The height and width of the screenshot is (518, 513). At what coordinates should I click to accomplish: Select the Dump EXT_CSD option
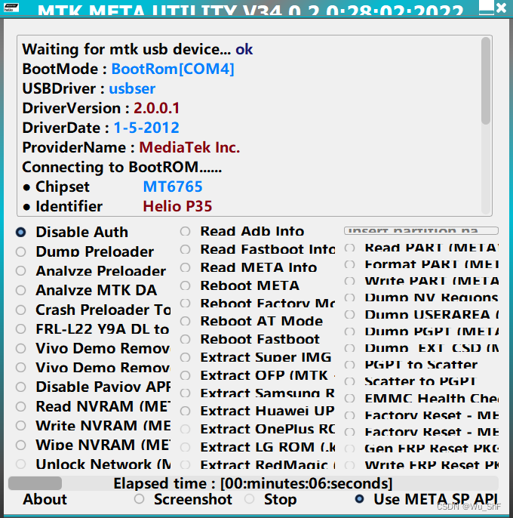coord(422,348)
